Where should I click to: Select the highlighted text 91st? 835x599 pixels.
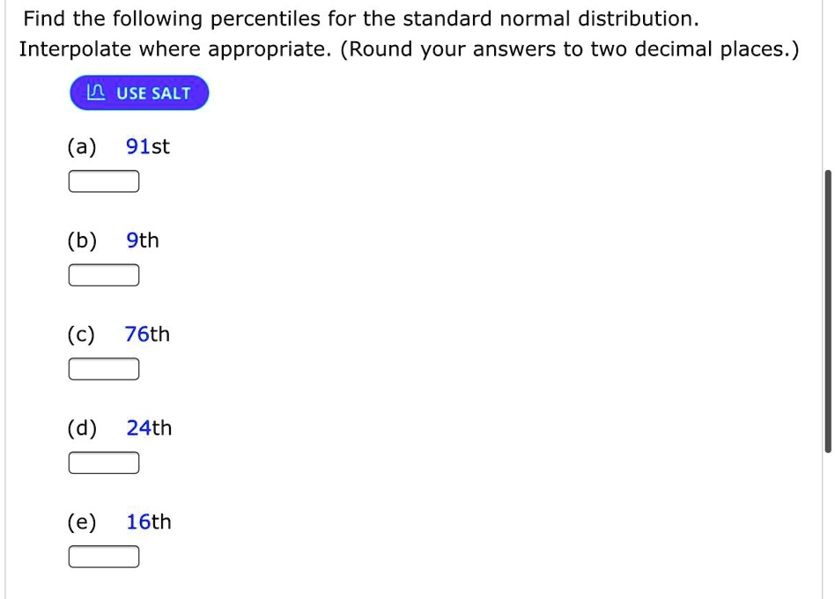coord(147,147)
